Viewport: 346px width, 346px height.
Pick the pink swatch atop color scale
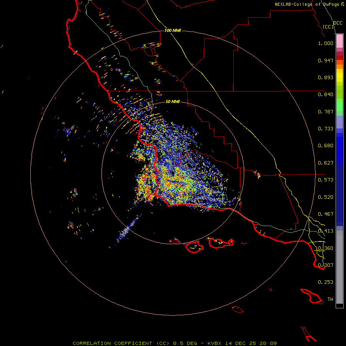click(339, 41)
